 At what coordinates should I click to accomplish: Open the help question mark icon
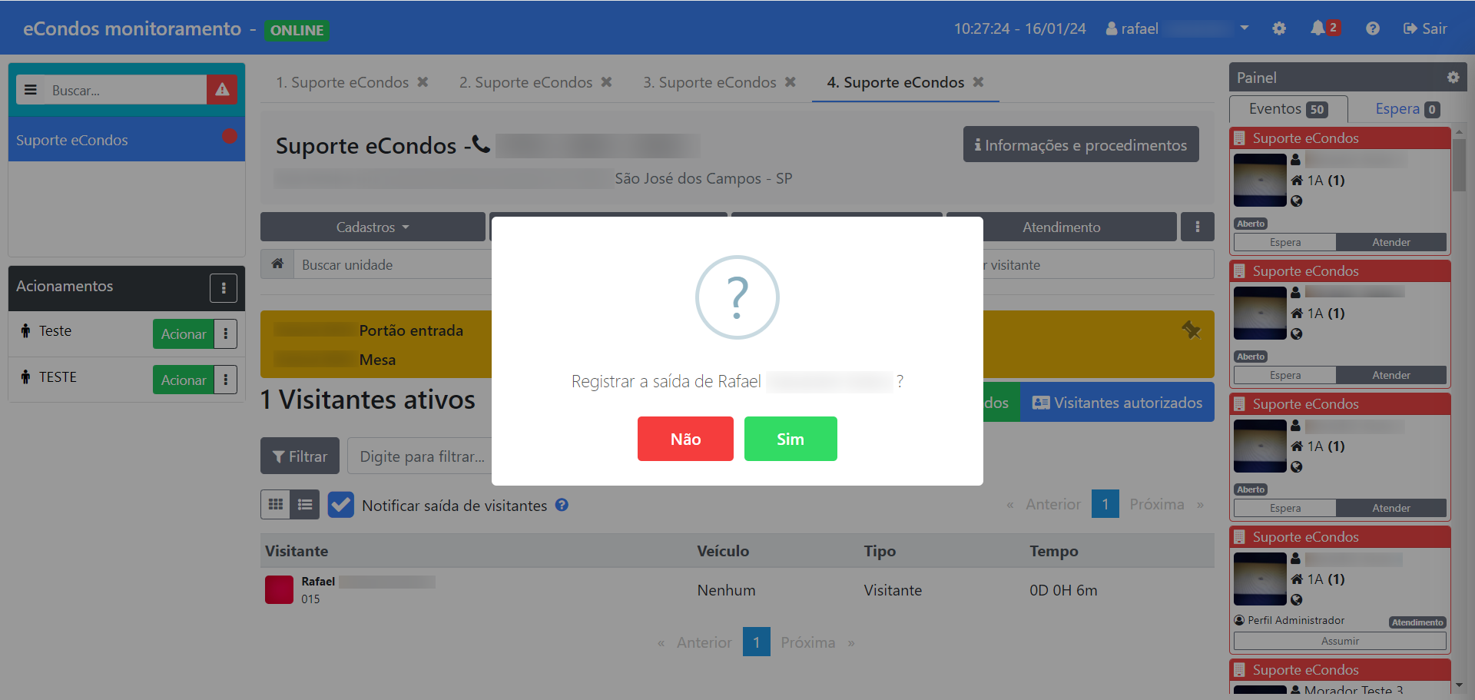1373,28
